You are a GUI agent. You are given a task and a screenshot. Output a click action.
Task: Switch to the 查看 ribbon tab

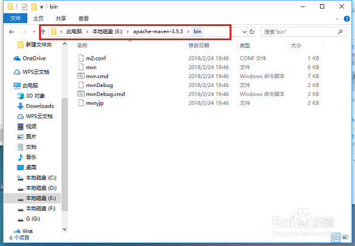(83, 18)
